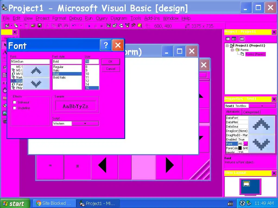This screenshot has height=208, width=278.
Task: Click the Font dialog help question-mark button
Action: click(106, 45)
